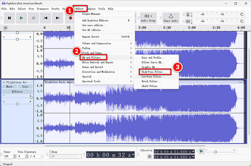The width and height of the screenshot is (251, 166).
Task: Expand Distortion and Modulation submenu
Action: click(x=104, y=72)
